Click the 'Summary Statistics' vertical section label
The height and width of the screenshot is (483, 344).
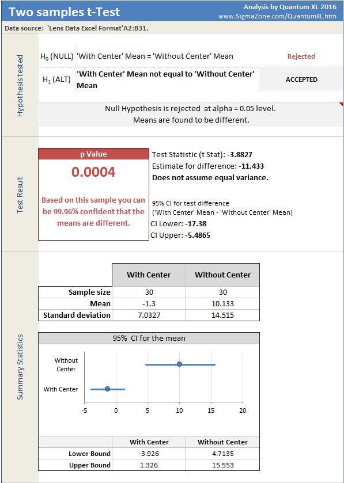[20, 367]
